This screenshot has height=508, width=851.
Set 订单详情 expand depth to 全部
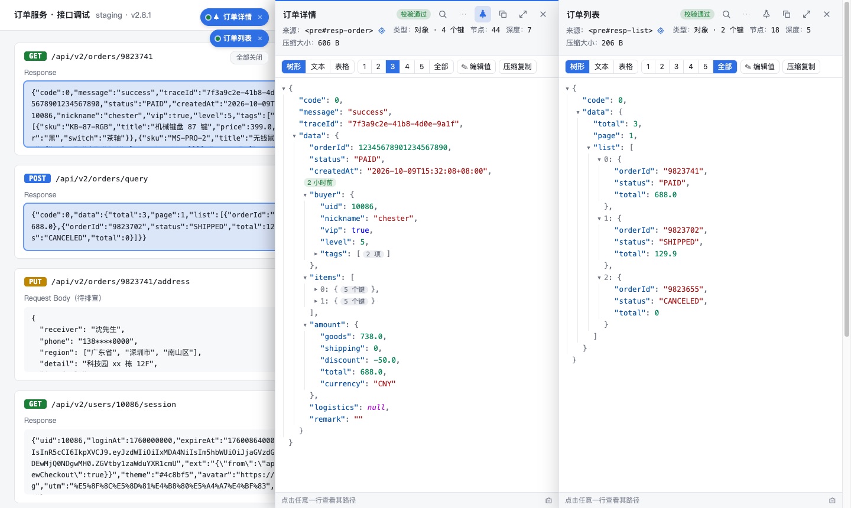coord(441,67)
